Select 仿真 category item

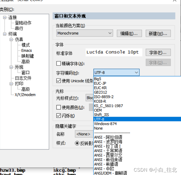(19, 40)
